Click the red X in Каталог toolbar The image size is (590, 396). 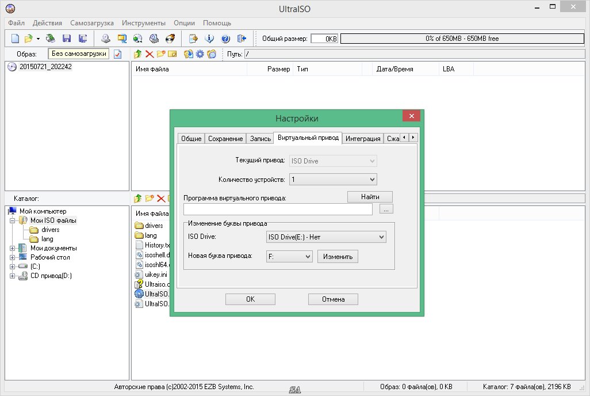[x=161, y=198]
